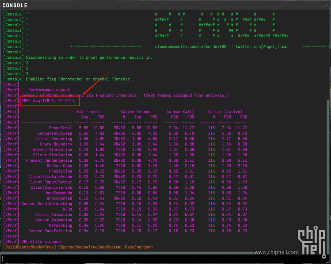Viewport: 331px width, 264px height.
Task: Click the 'Server Send Networking' row label
Action: coord(47,204)
